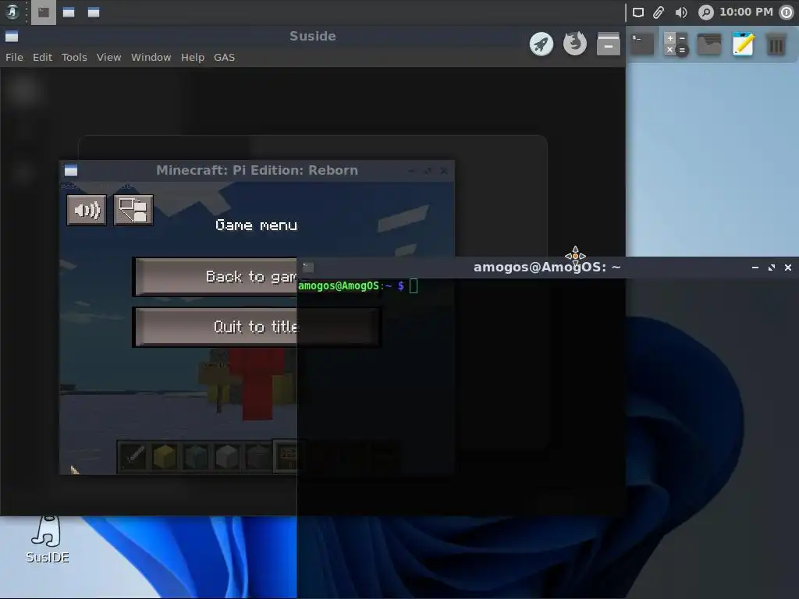Select the sword in the Minecraft hotbar

[x=133, y=455]
